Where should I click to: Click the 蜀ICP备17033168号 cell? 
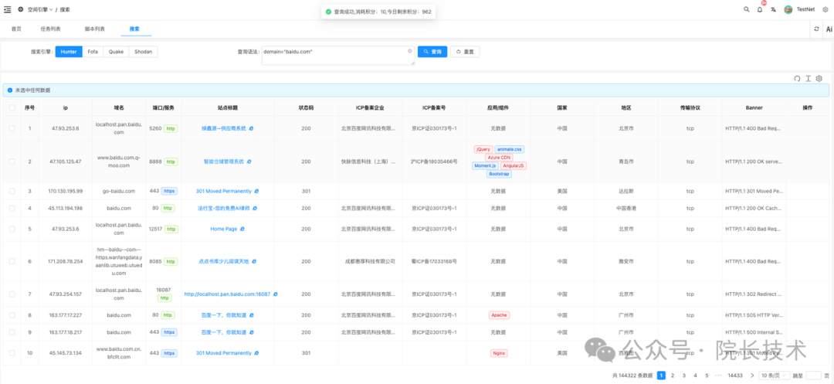[x=435, y=261]
